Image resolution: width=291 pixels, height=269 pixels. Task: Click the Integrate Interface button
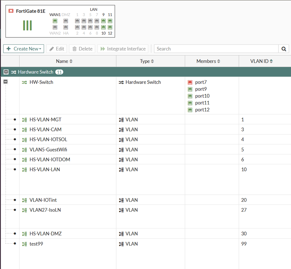[x=123, y=49]
